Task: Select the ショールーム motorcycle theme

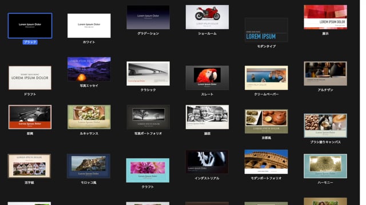Action: (x=207, y=17)
